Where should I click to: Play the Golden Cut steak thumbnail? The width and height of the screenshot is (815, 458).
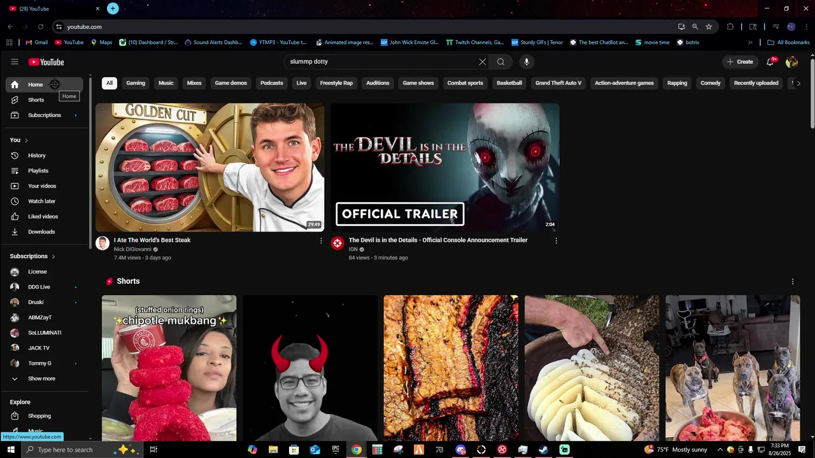point(209,167)
